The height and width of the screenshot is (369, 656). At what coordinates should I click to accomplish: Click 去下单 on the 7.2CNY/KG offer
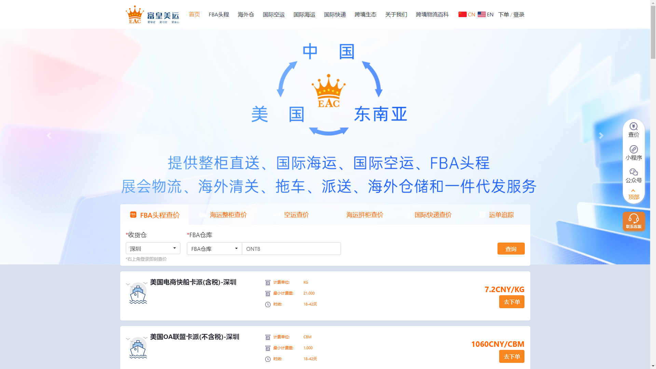511,302
